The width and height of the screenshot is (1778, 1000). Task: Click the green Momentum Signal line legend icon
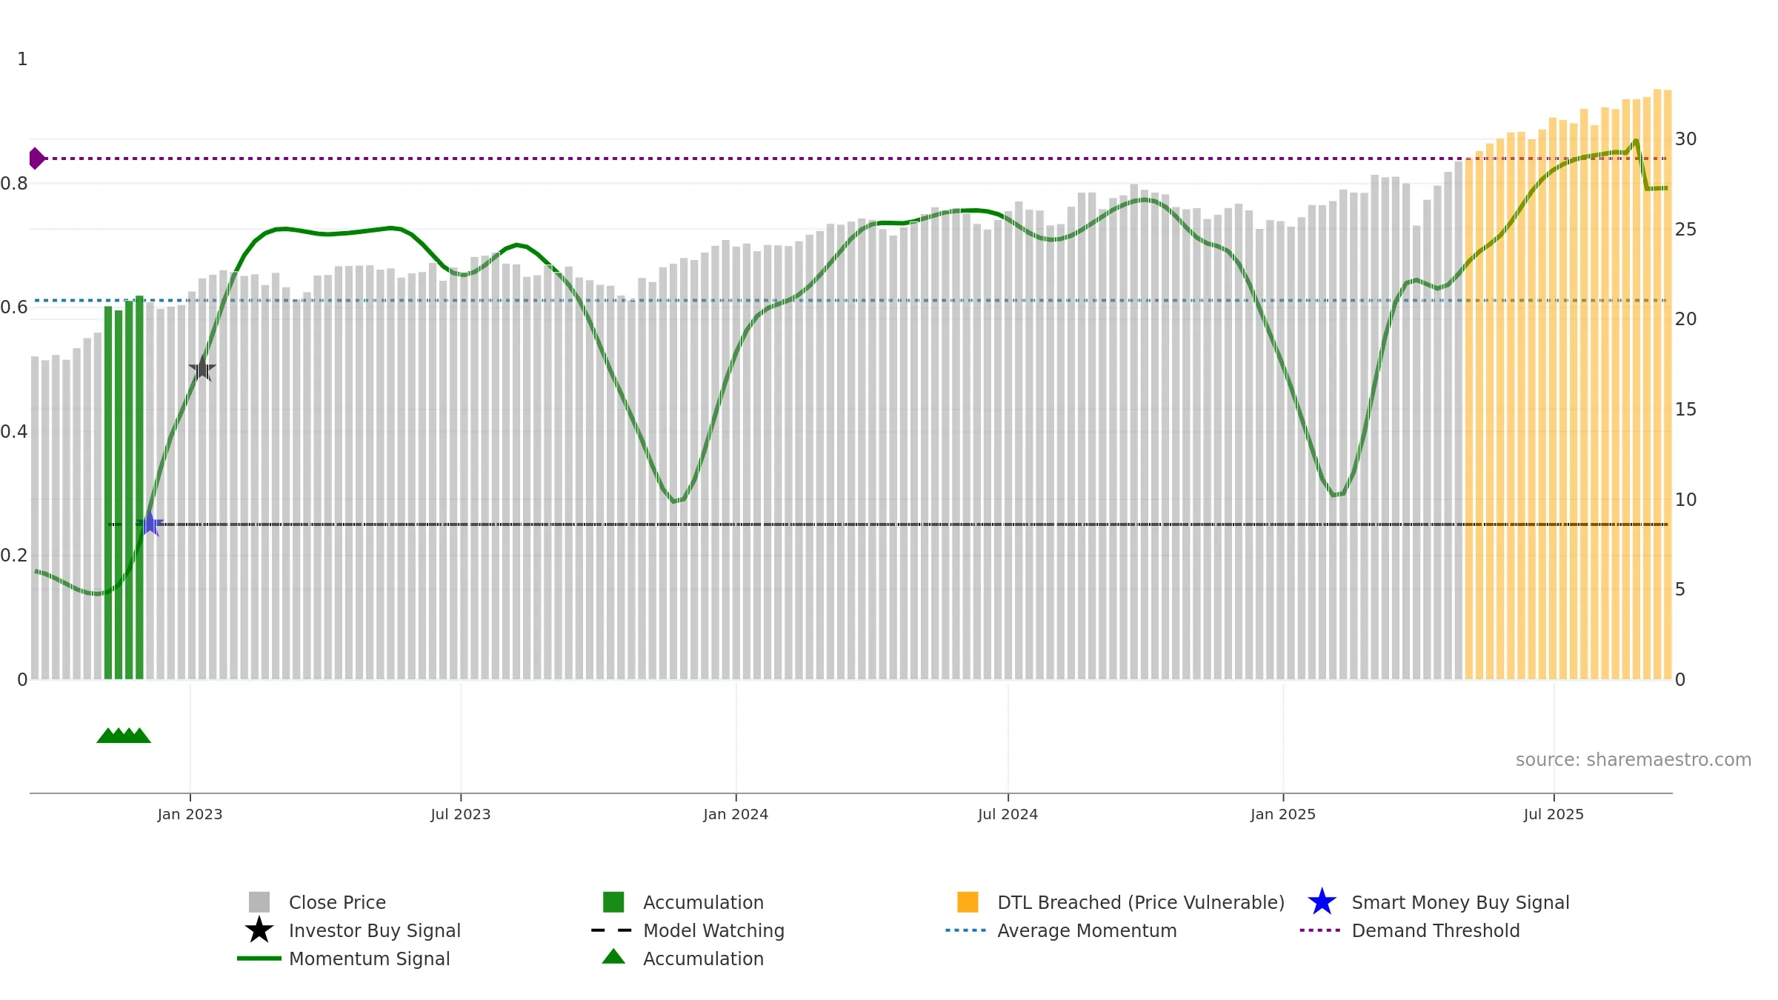tap(259, 959)
